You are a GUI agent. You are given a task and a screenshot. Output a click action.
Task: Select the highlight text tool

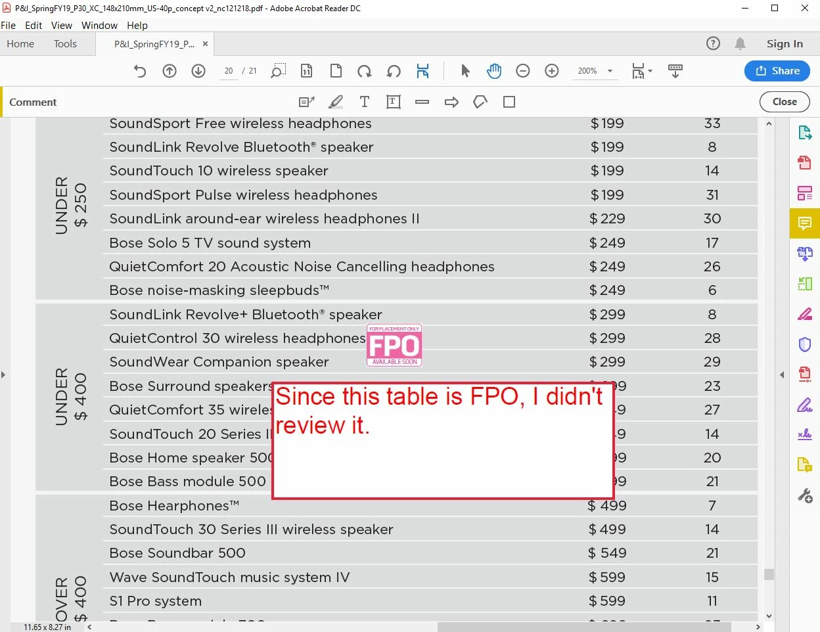(336, 102)
